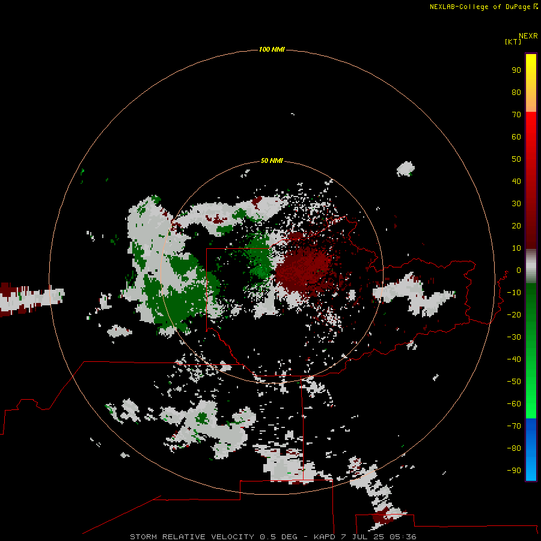Click the 30 value on the velocity scale

coord(516,204)
